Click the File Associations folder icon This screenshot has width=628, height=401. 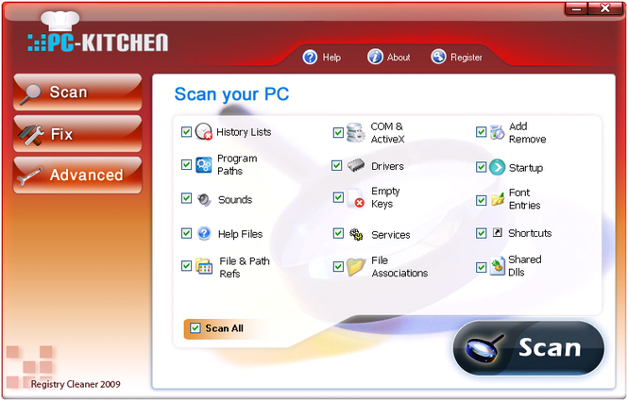click(356, 266)
